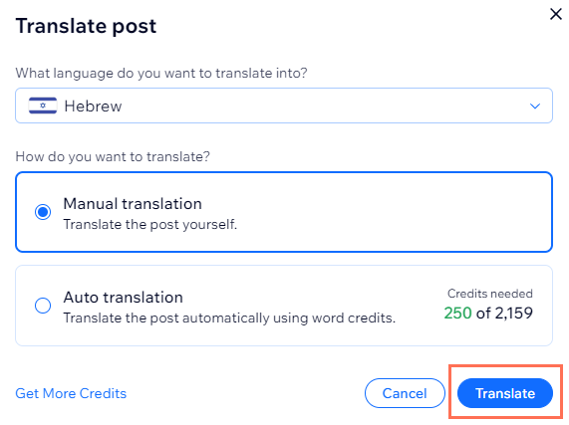The height and width of the screenshot is (425, 569).
Task: Click the "How do you want to translate?" label
Action: [x=113, y=157]
